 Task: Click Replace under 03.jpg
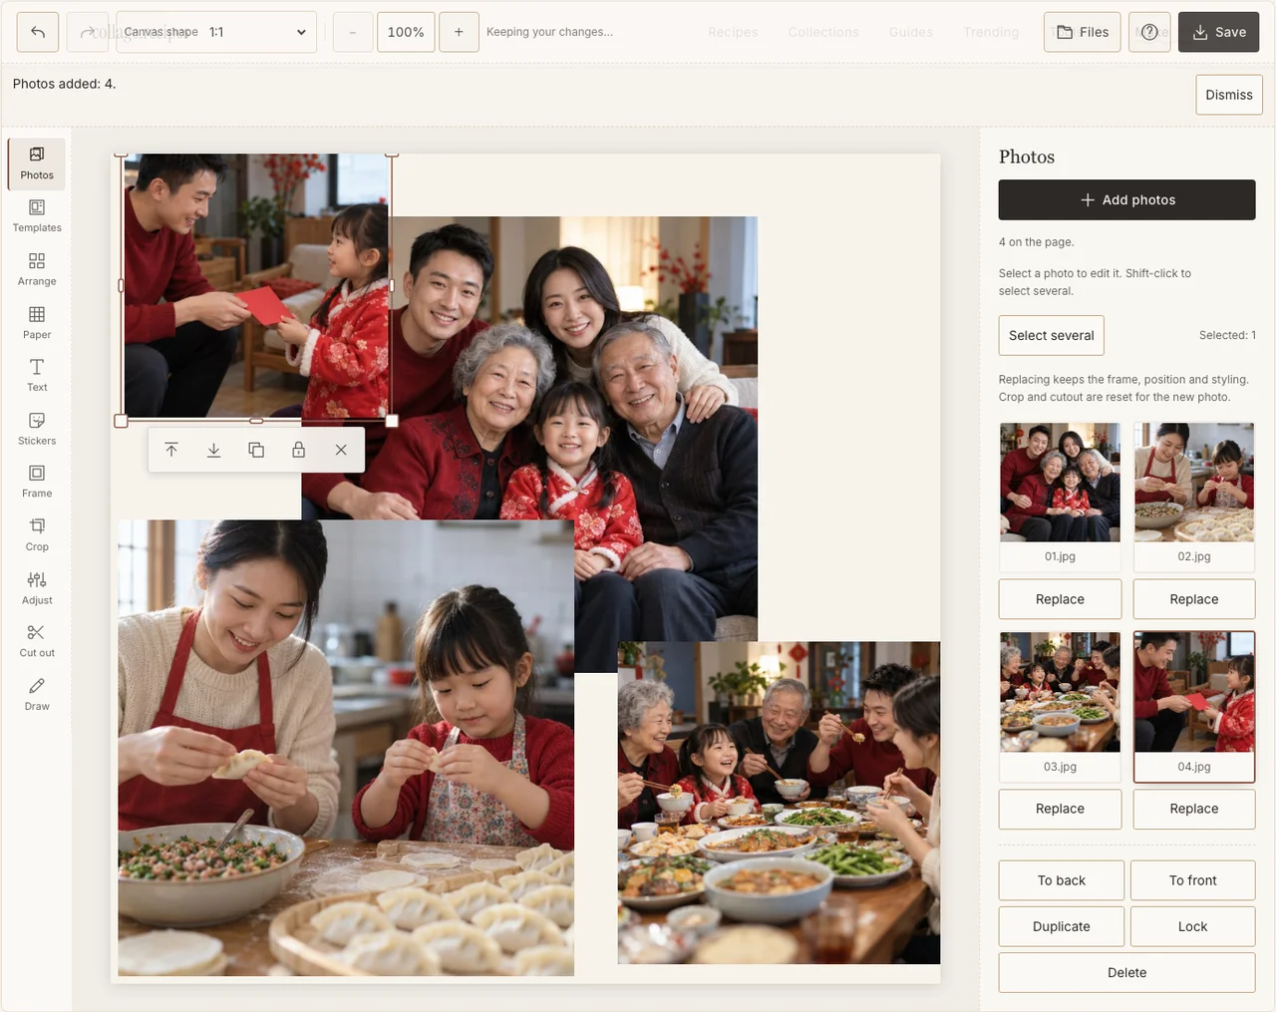click(x=1061, y=809)
